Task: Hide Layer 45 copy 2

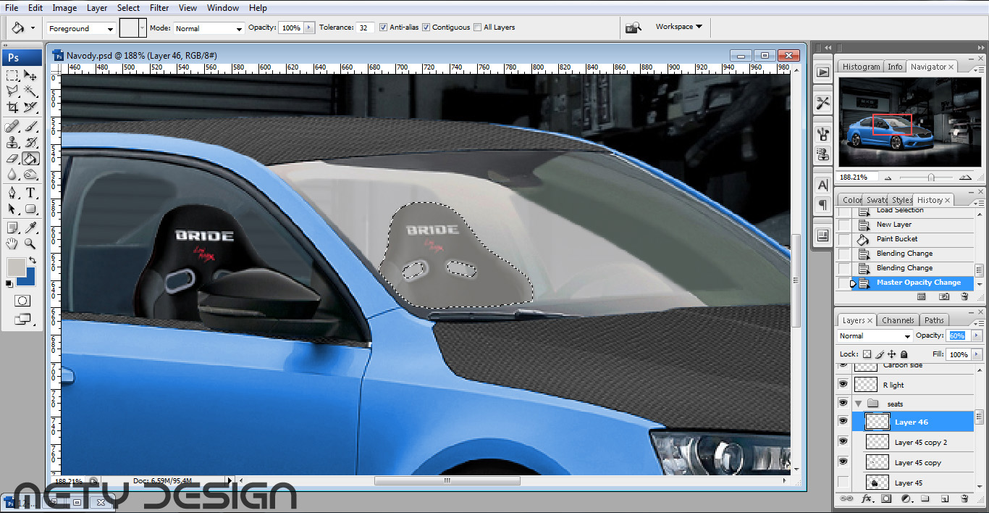Action: (x=843, y=441)
